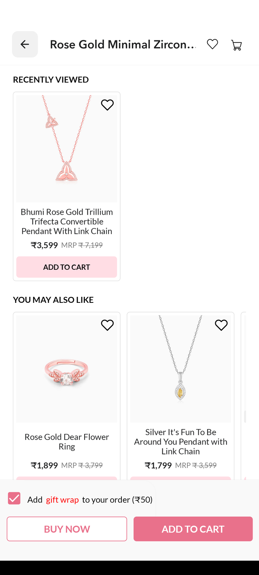
Task: View the silver yellow-stone pendant image
Action: pyautogui.click(x=180, y=369)
